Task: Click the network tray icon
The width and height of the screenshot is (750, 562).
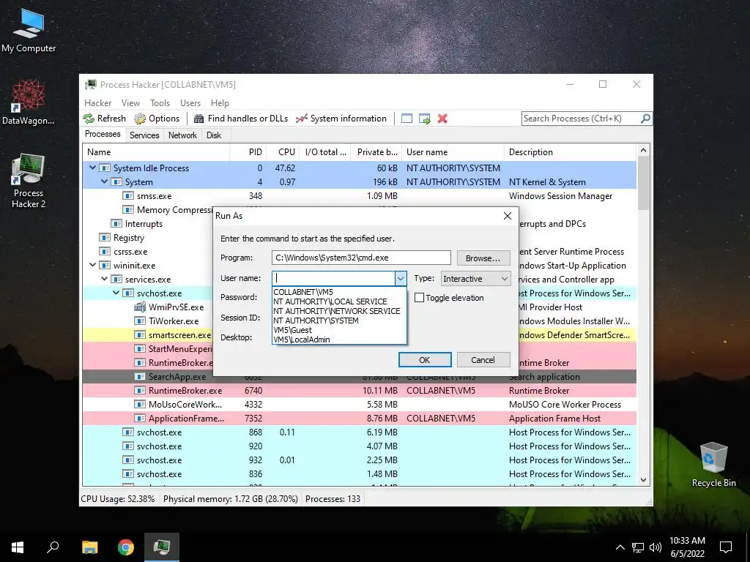Action: point(638,547)
